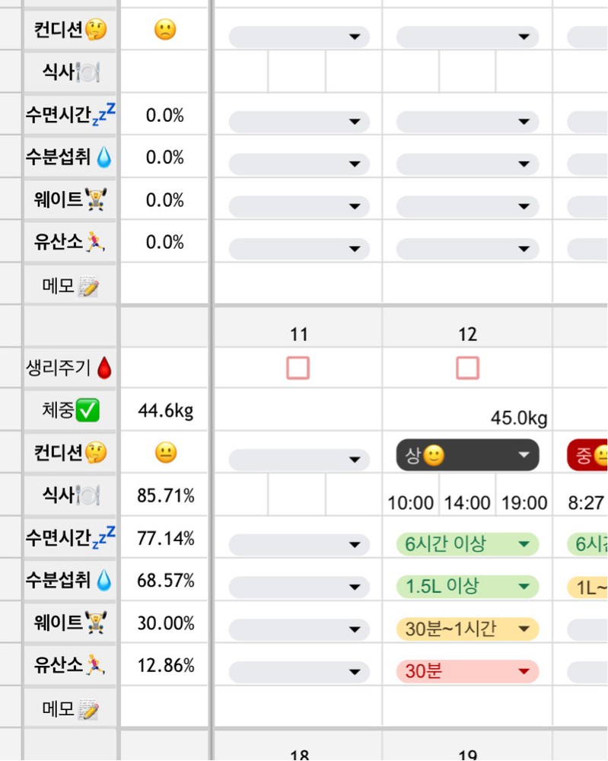Open the 1.5L 이상 water intake dropdown
This screenshot has width=608, height=761.
(x=467, y=587)
